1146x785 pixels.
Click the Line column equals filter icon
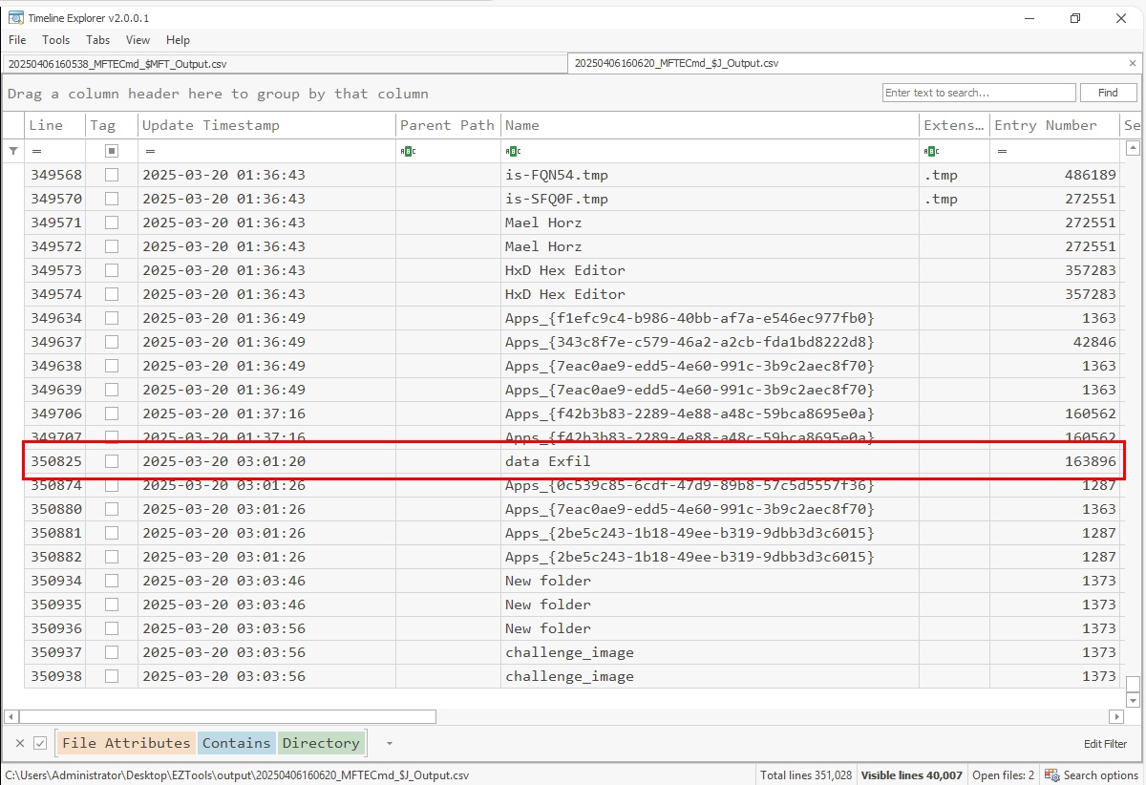click(x=36, y=151)
